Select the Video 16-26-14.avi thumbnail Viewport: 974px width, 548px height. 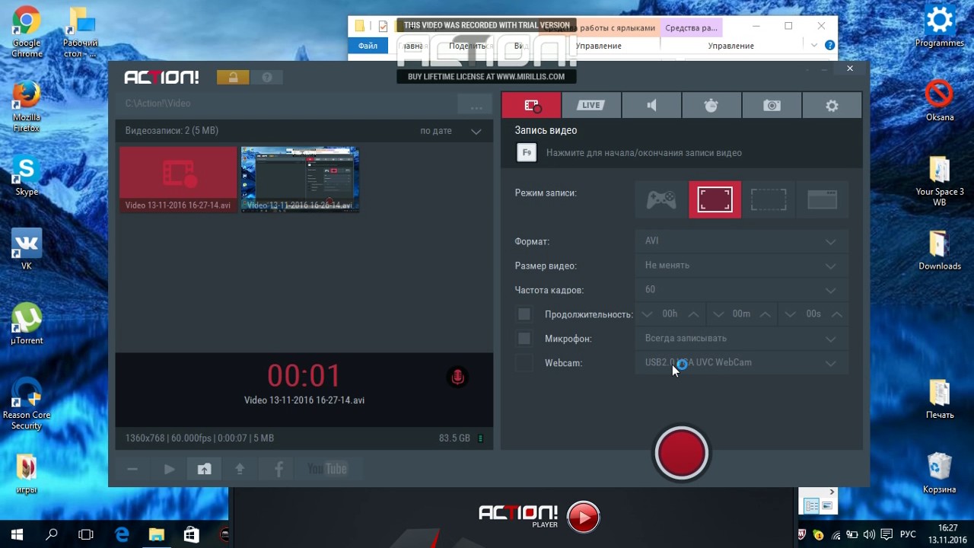pyautogui.click(x=300, y=180)
